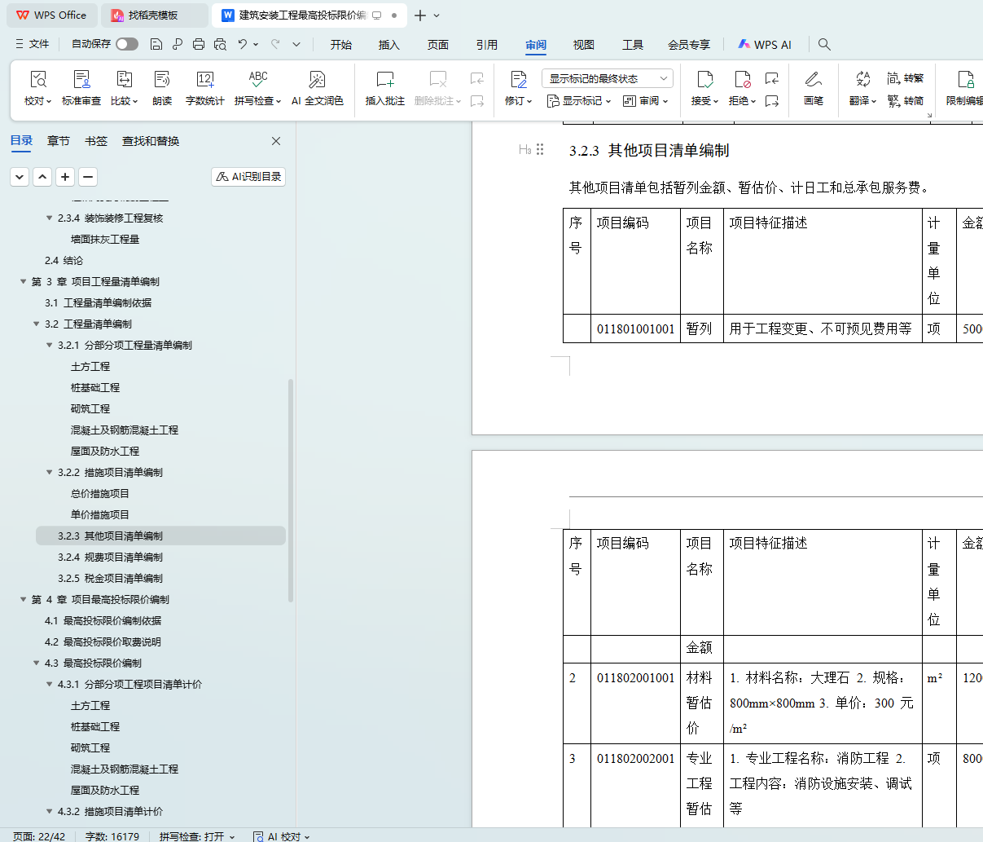The height and width of the screenshot is (842, 983).
Task: Click the 拒绝 reject changes icon
Action: [x=743, y=79]
